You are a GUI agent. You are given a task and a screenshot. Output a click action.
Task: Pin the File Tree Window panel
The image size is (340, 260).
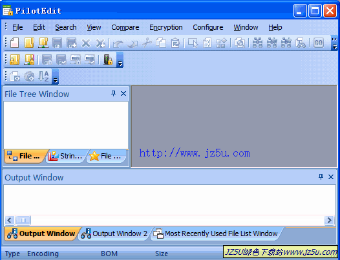(x=113, y=94)
